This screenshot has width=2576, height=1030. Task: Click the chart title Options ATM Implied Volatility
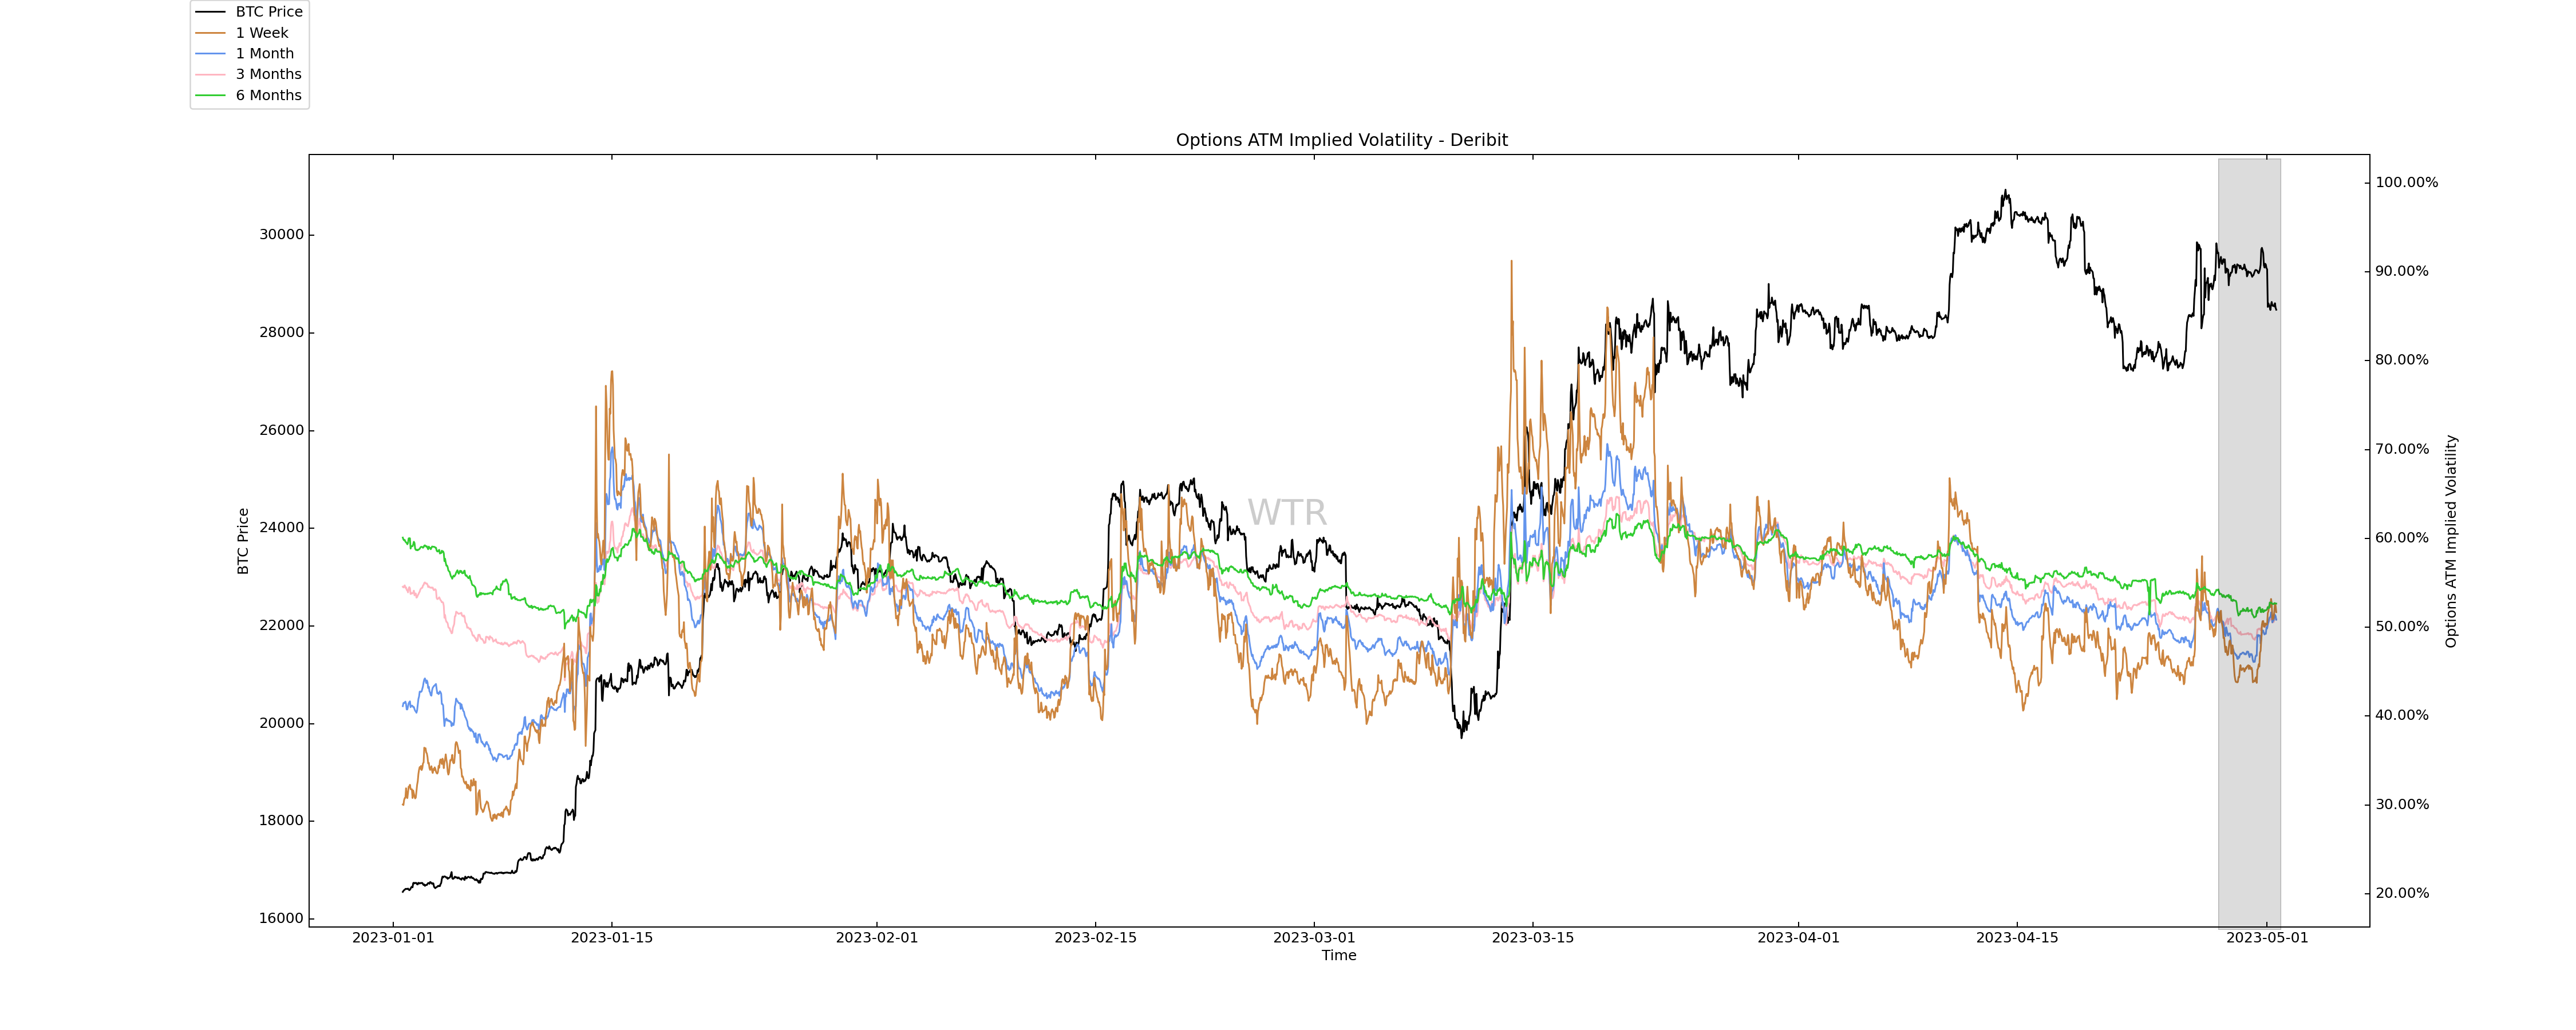coord(1342,140)
